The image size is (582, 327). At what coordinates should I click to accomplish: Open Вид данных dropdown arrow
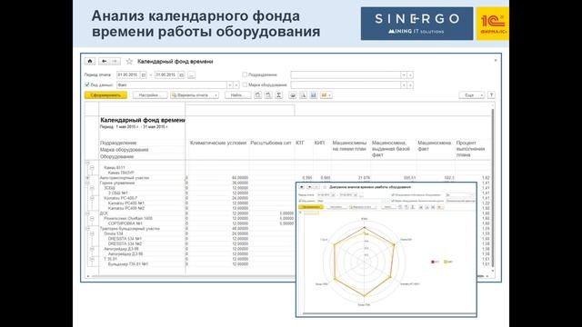(230, 84)
